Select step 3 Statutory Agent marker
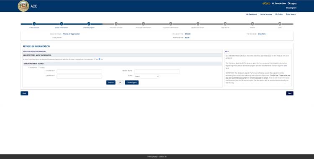 click(x=89, y=24)
